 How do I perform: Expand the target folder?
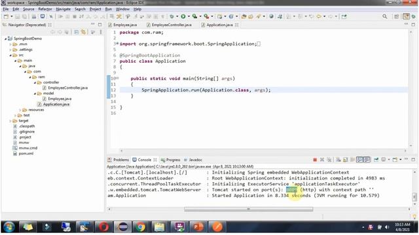point(10,121)
